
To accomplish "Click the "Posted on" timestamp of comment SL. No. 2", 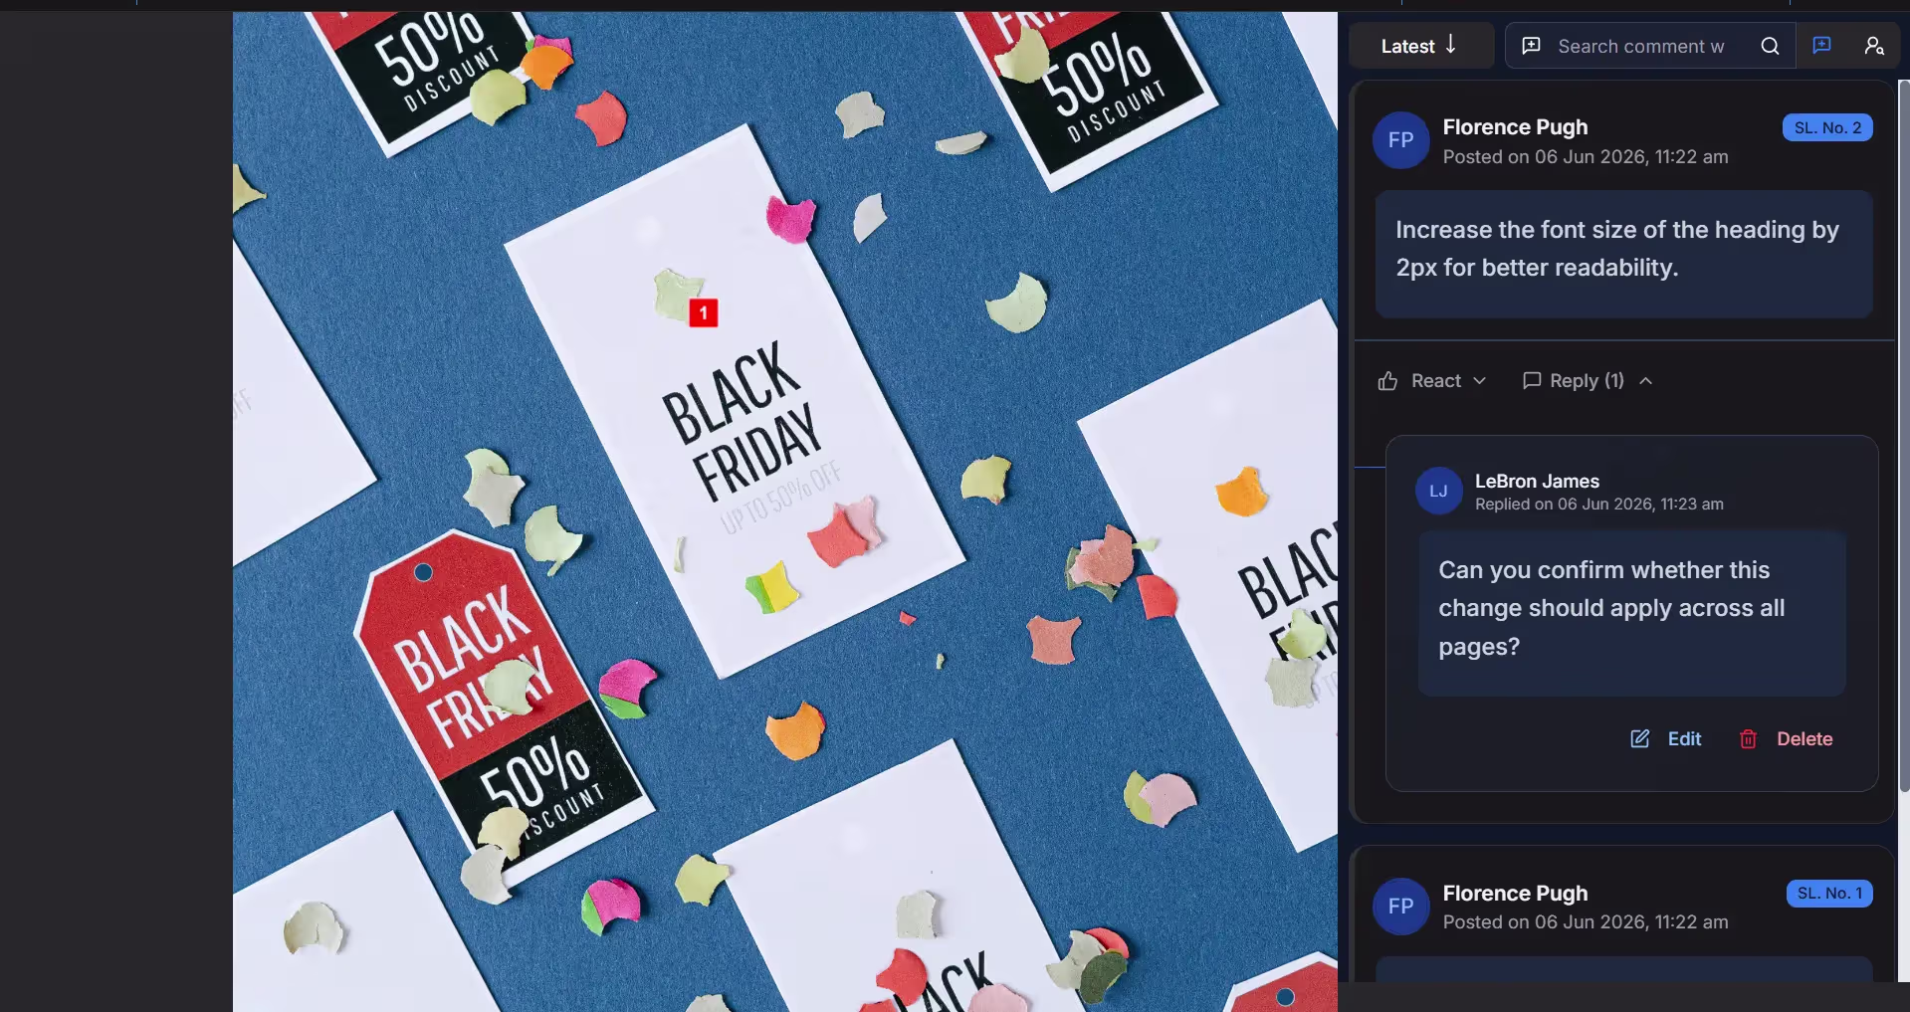I will 1586,157.
